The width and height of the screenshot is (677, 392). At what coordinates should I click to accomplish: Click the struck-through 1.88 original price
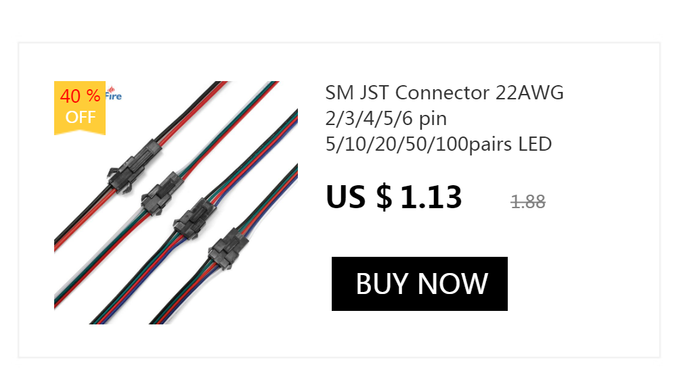tap(528, 201)
